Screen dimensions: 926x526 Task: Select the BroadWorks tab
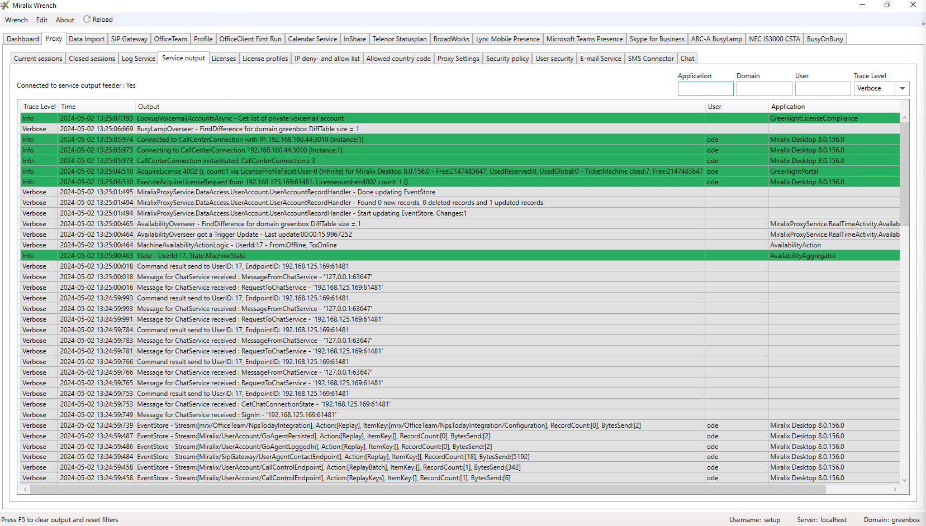452,39
